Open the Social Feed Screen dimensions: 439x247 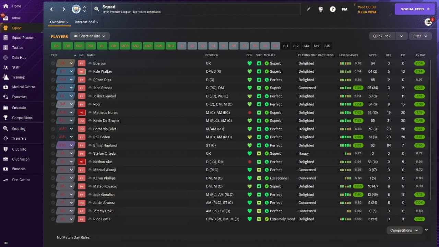click(415, 9)
